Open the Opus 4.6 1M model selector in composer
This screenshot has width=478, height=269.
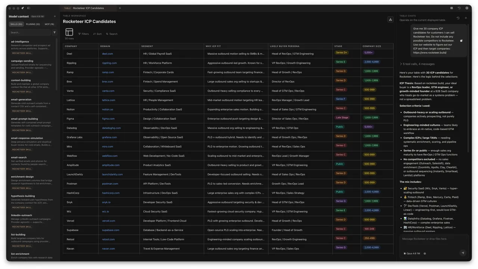(412, 253)
